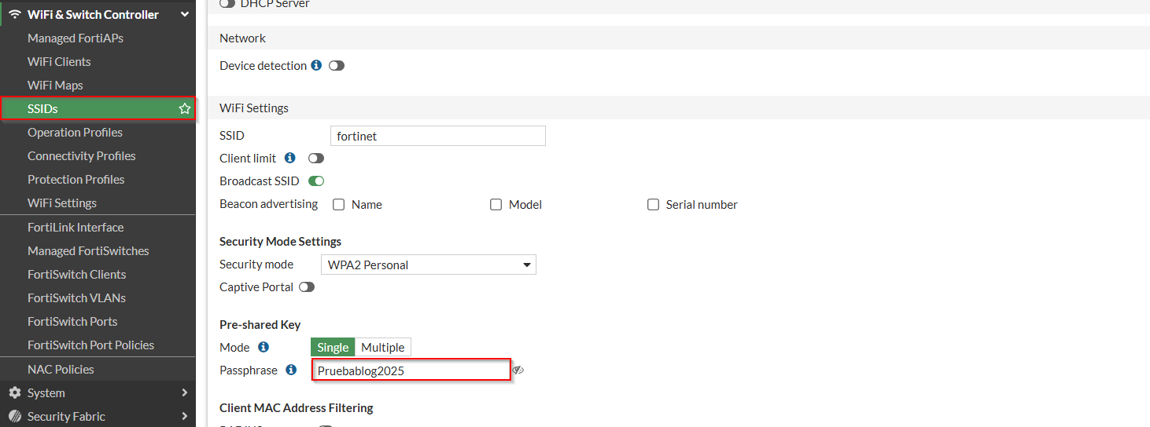This screenshot has height=427, width=1150.
Task: Expand the System menu chevron
Action: (185, 392)
